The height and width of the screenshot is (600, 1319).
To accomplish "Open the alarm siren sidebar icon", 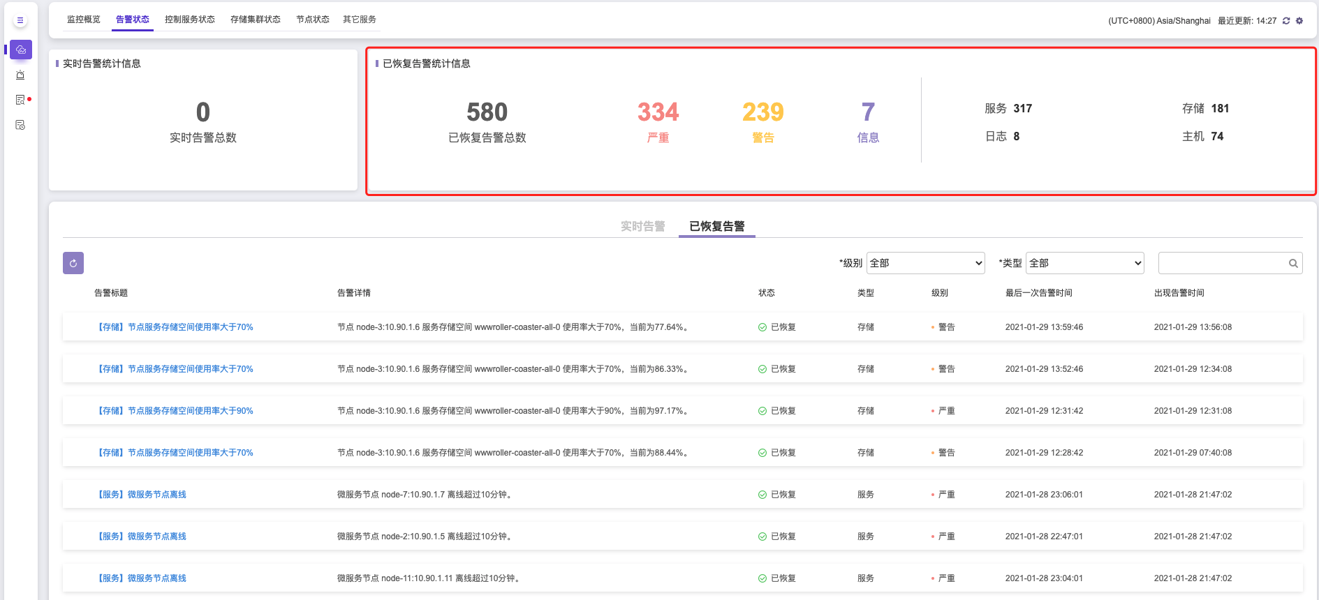I will (20, 75).
